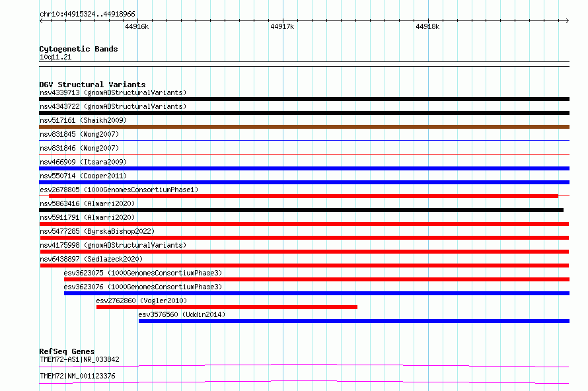Click the blue esv3623076 variant bar
The image size is (588, 391).
pyautogui.click(x=317, y=293)
